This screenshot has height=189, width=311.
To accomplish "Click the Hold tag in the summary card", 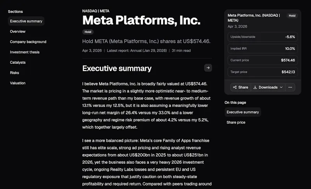I will click(x=292, y=16).
